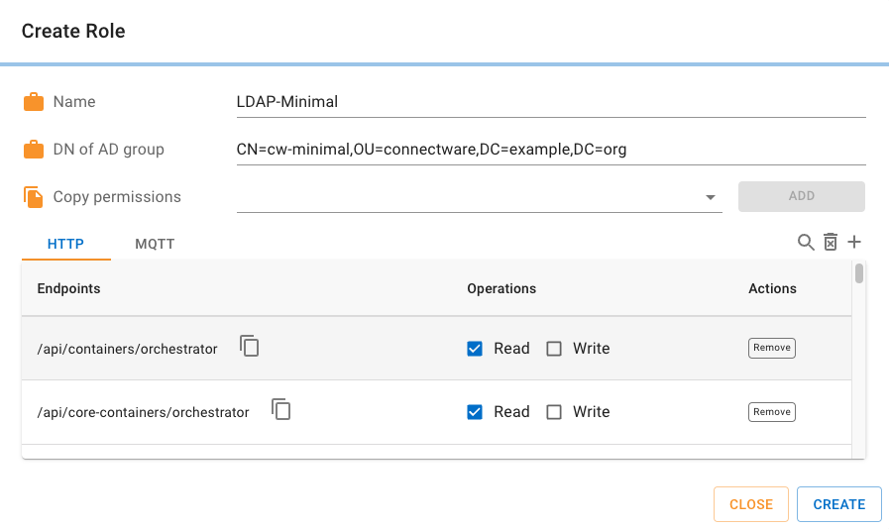The width and height of the screenshot is (889, 529).
Task: Remove the /api/containers/orchestrator permission
Action: 771,348
